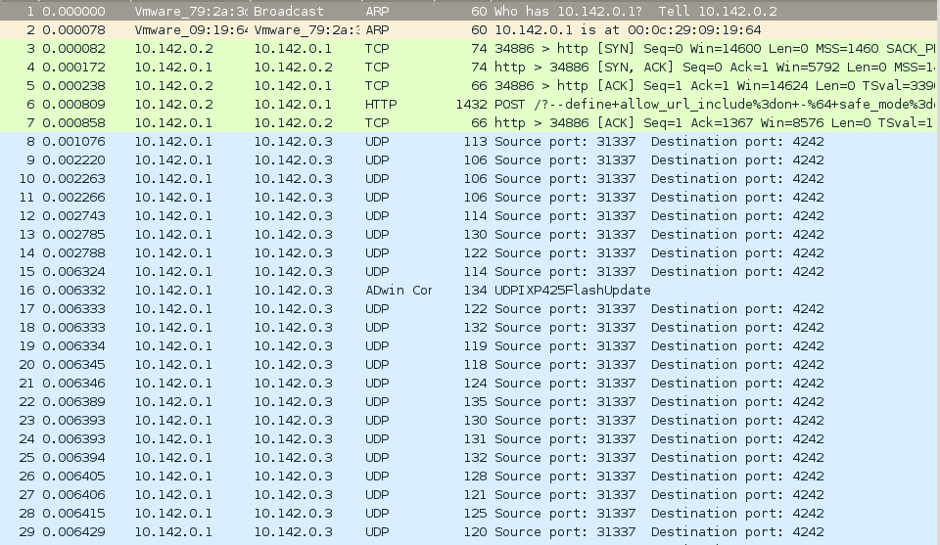Select packet 7 at time 0.000858
Image resolution: width=940 pixels, height=545 pixels.
coord(470,122)
